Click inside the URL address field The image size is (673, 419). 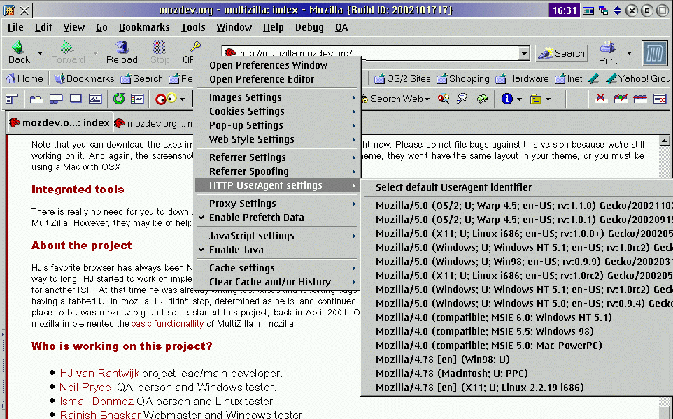coord(370,54)
